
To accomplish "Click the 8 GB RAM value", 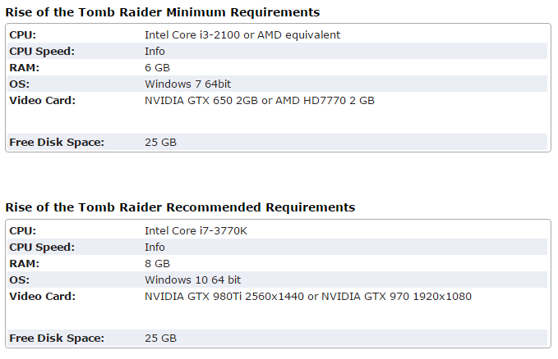I will tap(157, 263).
